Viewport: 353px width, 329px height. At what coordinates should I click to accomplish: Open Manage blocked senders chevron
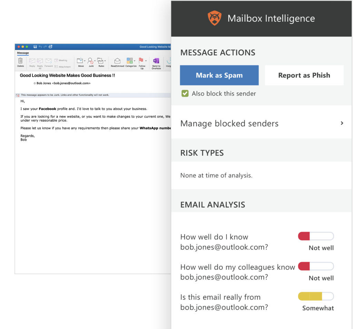click(342, 123)
